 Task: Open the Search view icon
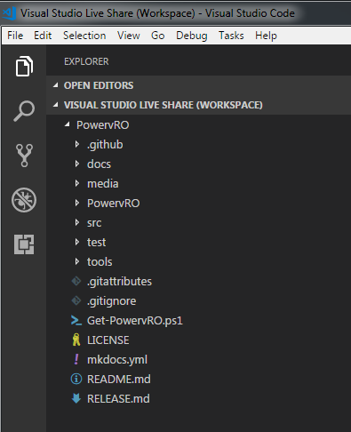pos(24,111)
